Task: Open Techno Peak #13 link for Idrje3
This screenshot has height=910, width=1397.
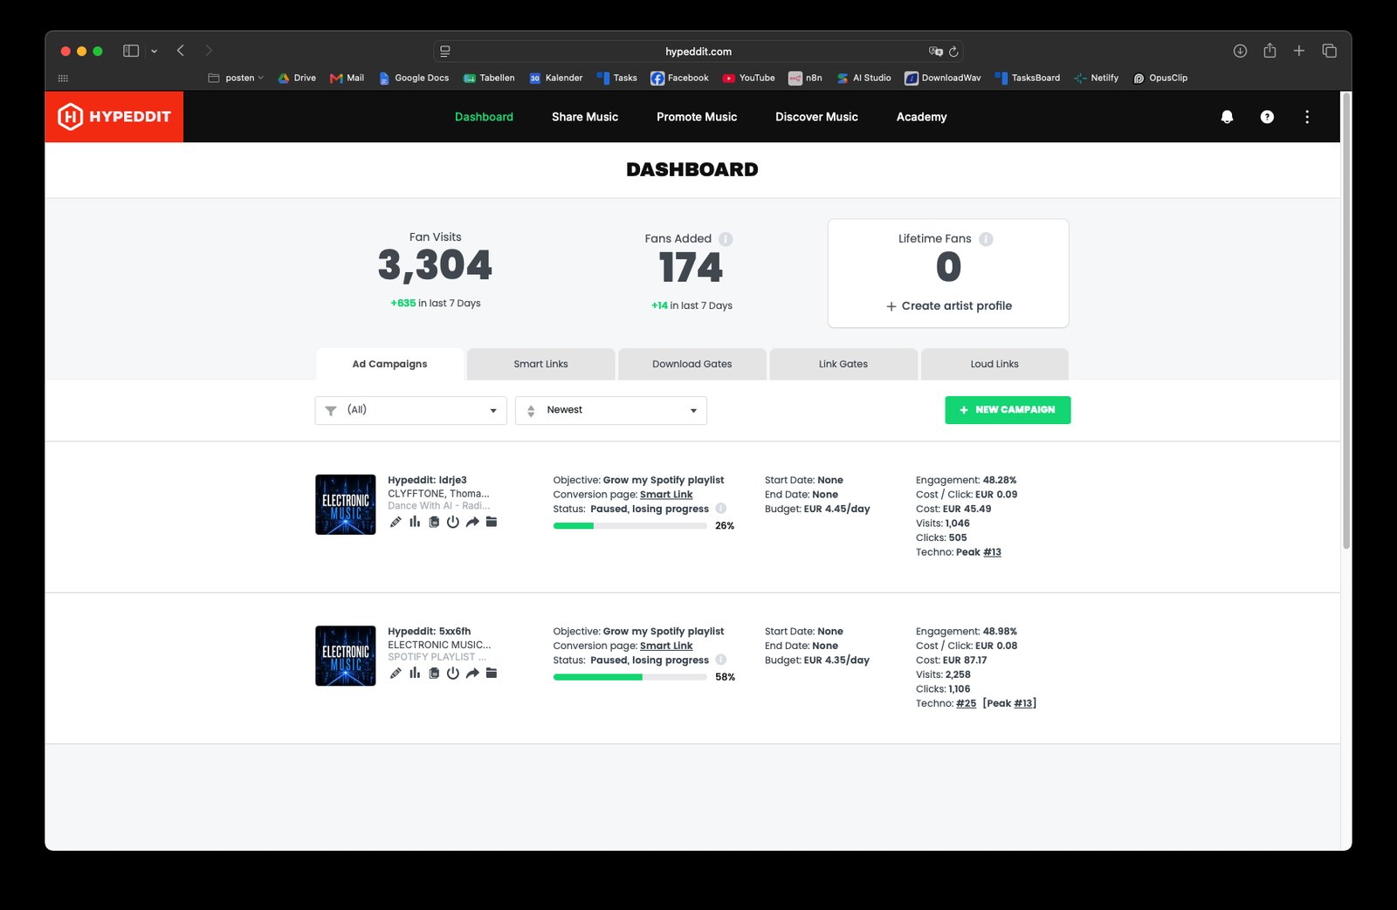Action: [x=992, y=552]
